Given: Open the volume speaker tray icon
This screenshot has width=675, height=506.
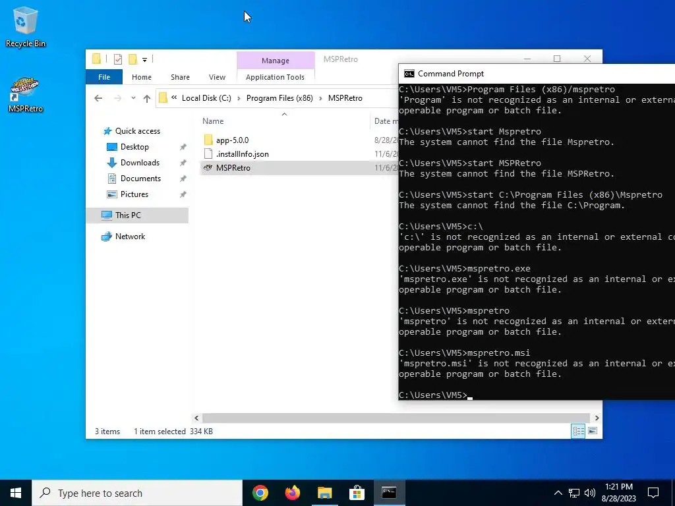Looking at the screenshot, I should [590, 493].
